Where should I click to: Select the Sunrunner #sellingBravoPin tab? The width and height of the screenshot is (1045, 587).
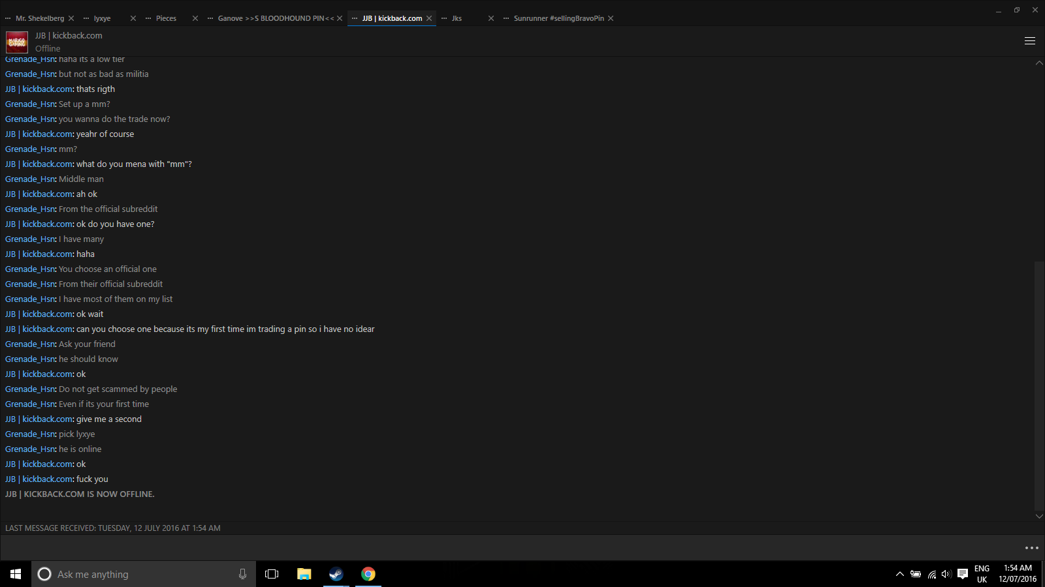tap(558, 18)
